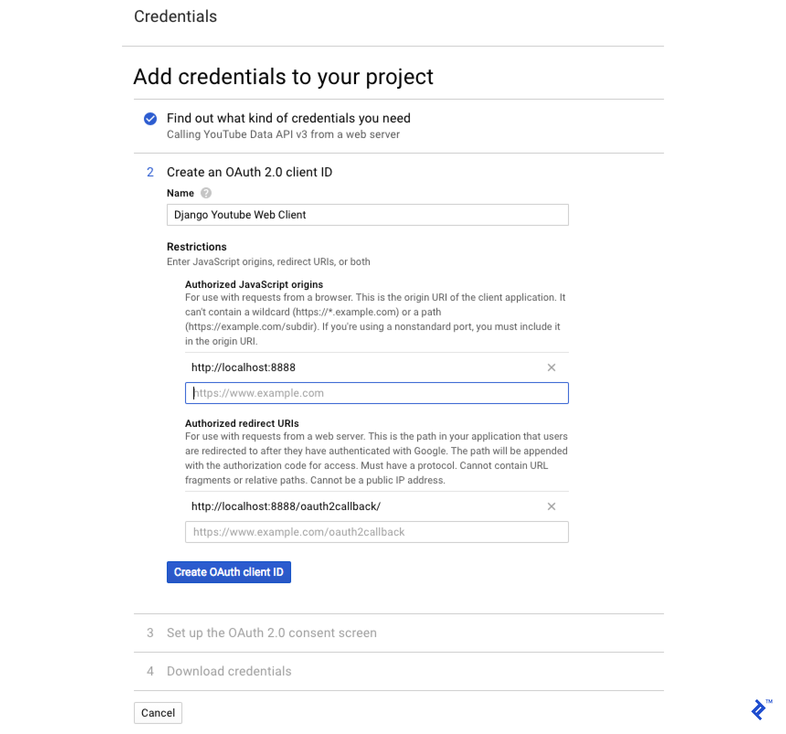The image size is (786, 734).
Task: Click the blue checkmark on completed step one
Action: pos(150,118)
